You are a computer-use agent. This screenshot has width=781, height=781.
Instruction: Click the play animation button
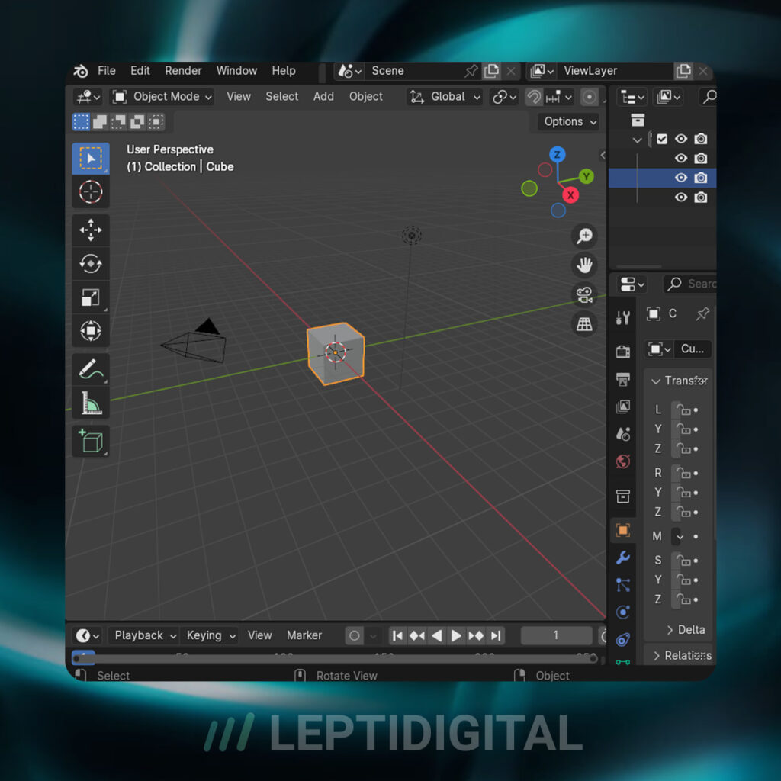coord(456,636)
